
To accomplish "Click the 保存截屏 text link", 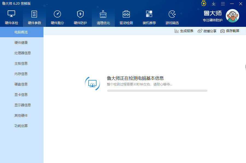I will (x=233, y=31).
